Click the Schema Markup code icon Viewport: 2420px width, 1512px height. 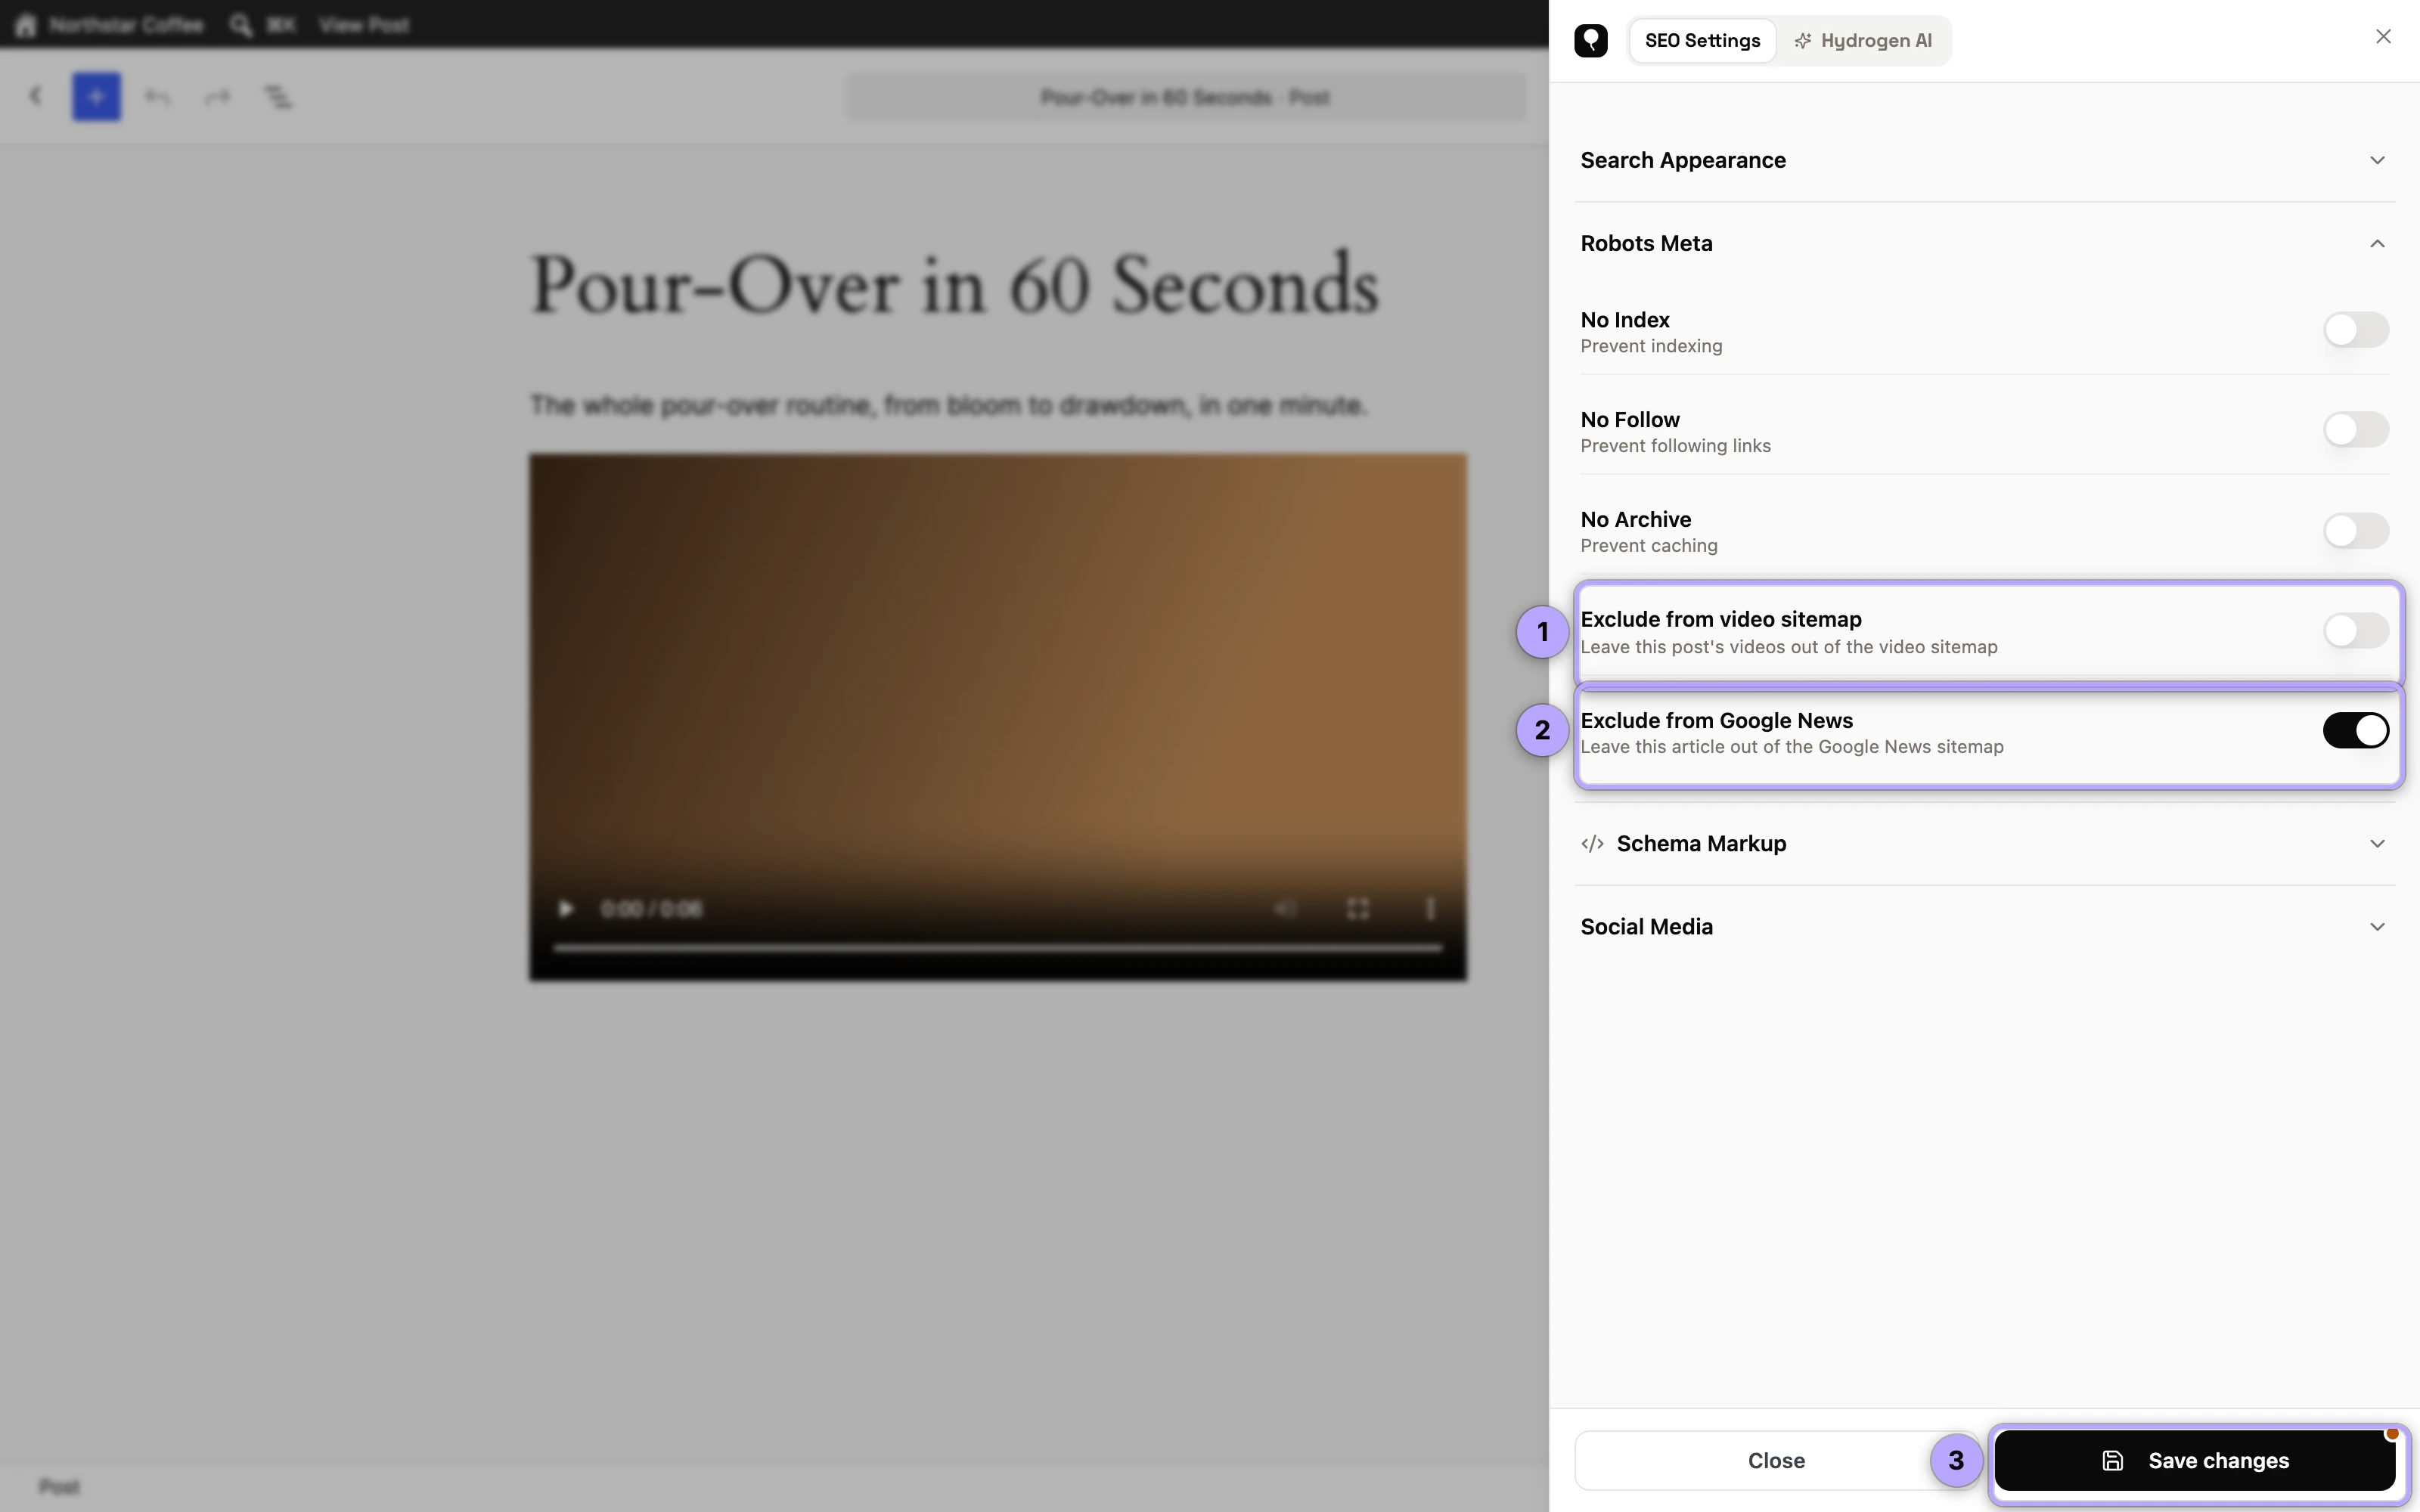pyautogui.click(x=1592, y=844)
